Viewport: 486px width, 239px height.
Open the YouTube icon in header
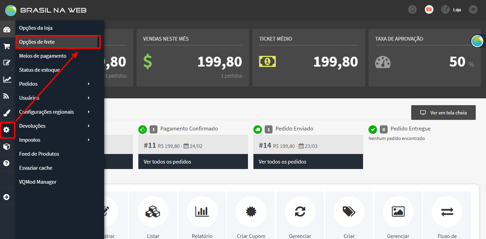coord(429,10)
